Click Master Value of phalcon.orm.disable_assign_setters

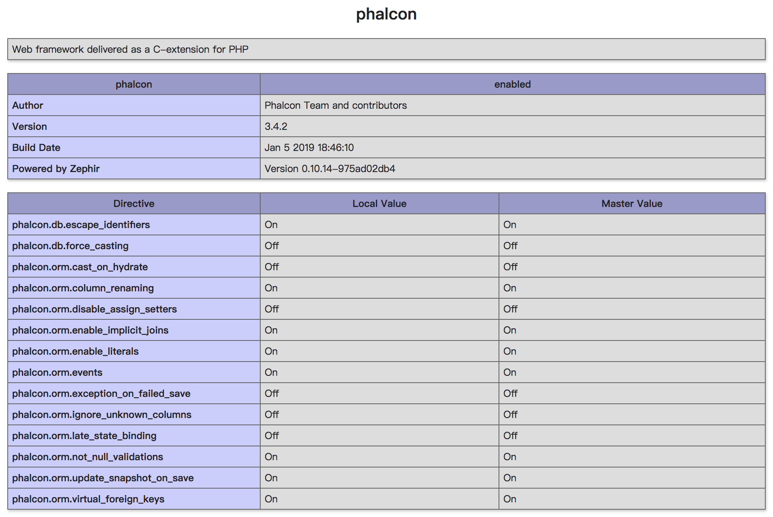click(x=510, y=309)
